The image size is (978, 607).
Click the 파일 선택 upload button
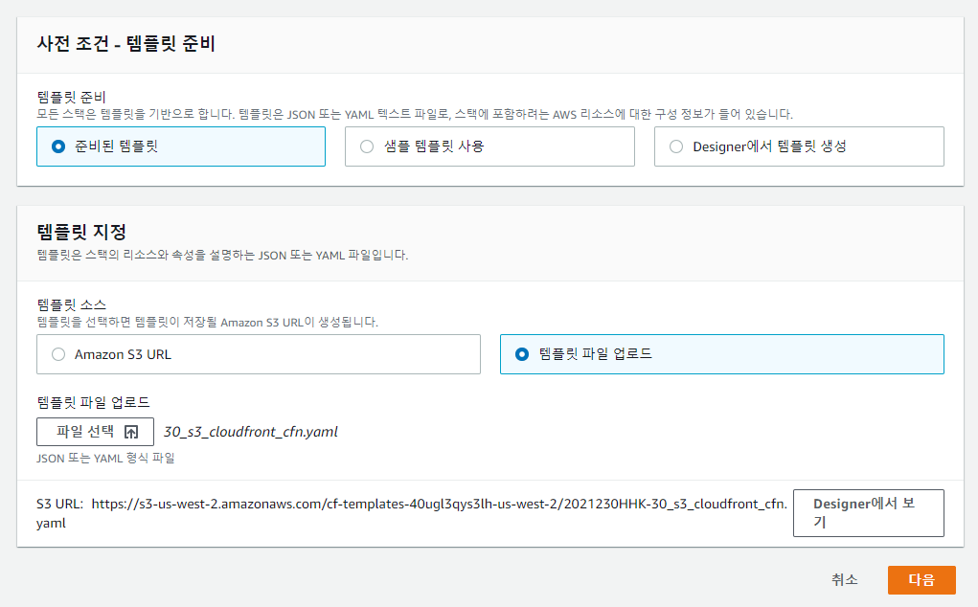point(96,432)
